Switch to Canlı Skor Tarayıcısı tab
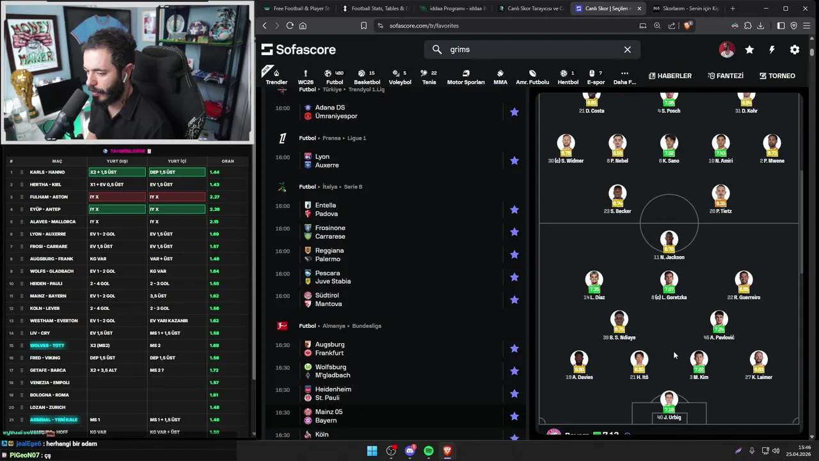Viewport: 819px width, 461px height. coord(531,8)
